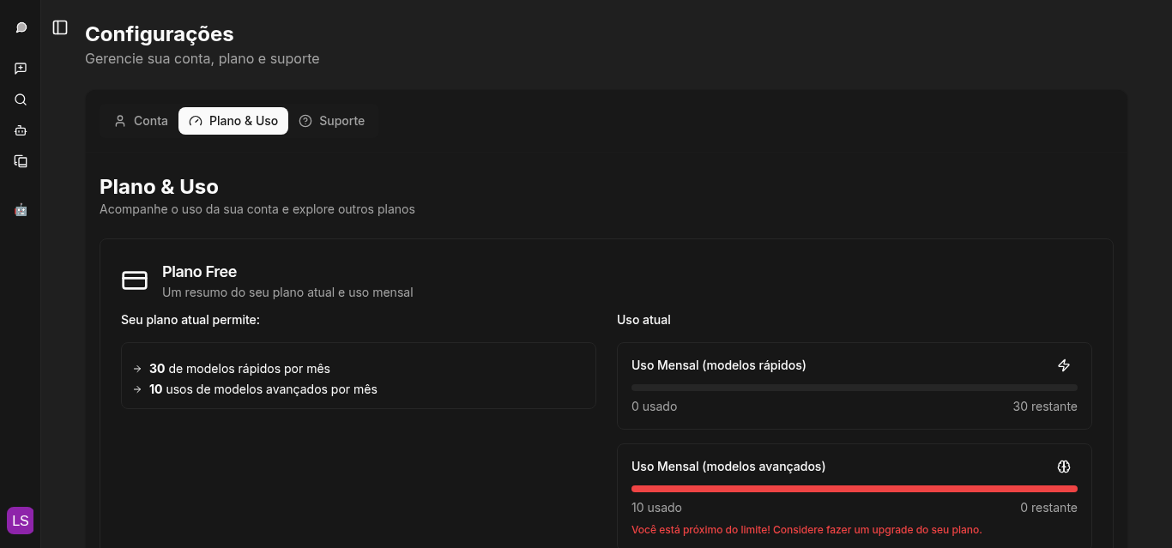Click the credit card icon beside Plano Free
This screenshot has width=1172, height=548.
(135, 280)
